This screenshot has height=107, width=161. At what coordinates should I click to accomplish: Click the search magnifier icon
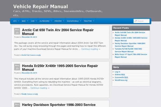pyautogui.click(x=136, y=21)
